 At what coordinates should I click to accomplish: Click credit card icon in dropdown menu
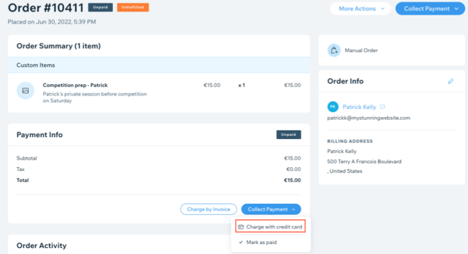[x=241, y=227]
